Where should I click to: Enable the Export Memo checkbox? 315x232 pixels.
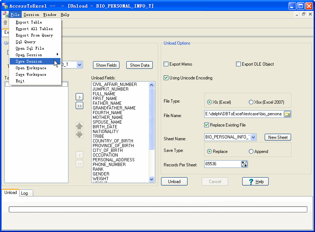(166, 64)
